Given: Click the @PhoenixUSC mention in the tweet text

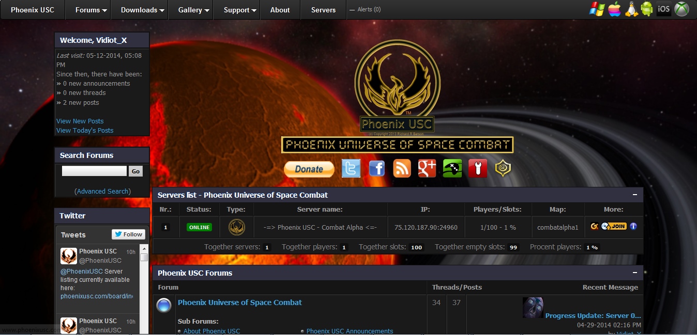Looking at the screenshot, I should [x=82, y=272].
